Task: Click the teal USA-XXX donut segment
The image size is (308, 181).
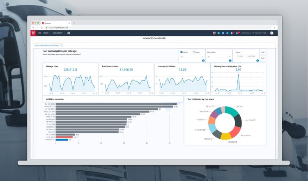Action: click(x=232, y=112)
